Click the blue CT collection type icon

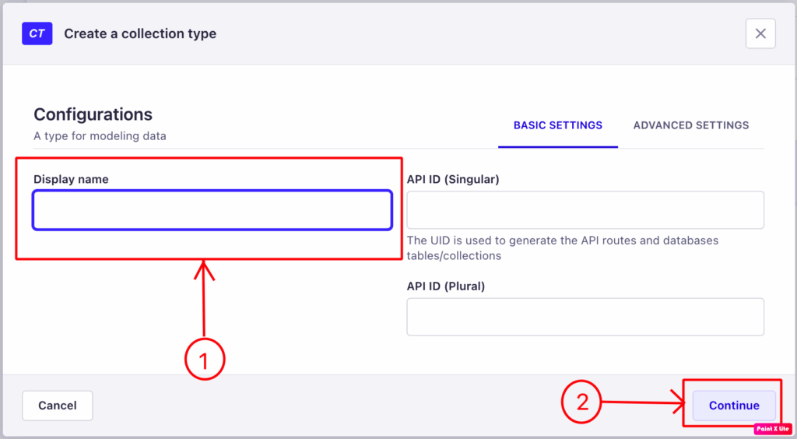coord(37,33)
